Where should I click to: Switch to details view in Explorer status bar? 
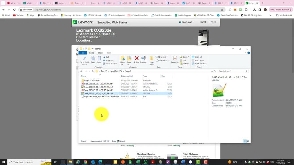[245, 141]
